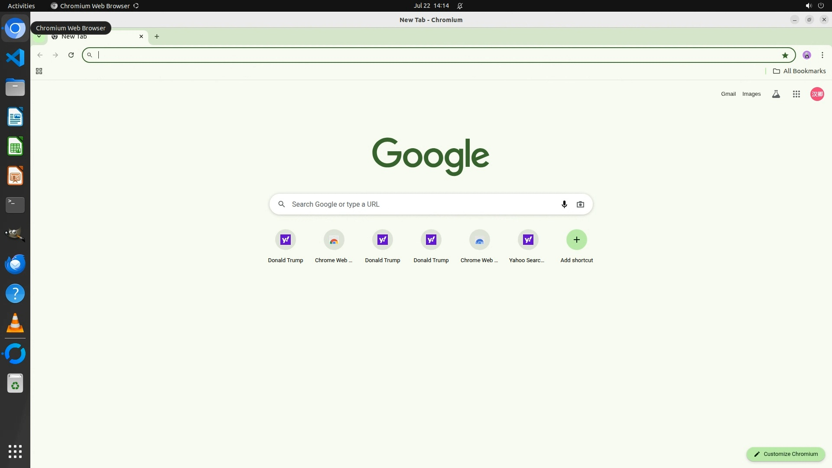
Task: Expand the All Bookmarks folder
Action: (799, 71)
